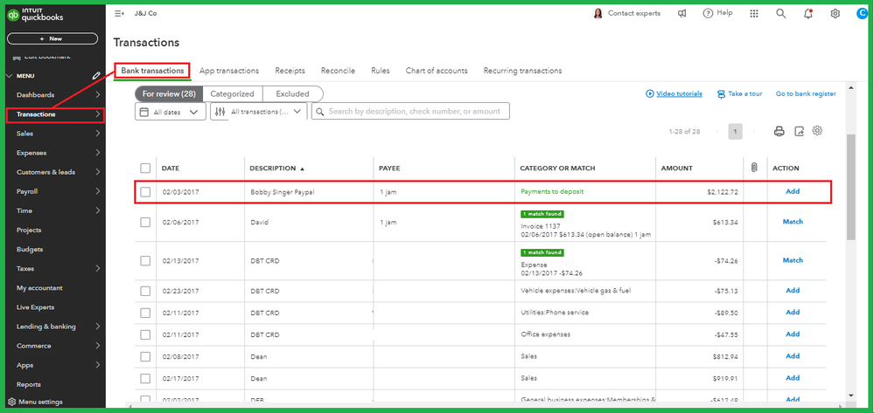The image size is (874, 413).
Task: Open table settings gear above list
Action: (818, 131)
